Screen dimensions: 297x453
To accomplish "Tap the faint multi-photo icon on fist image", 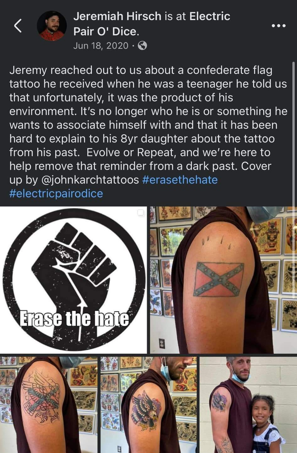I will click(141, 213).
